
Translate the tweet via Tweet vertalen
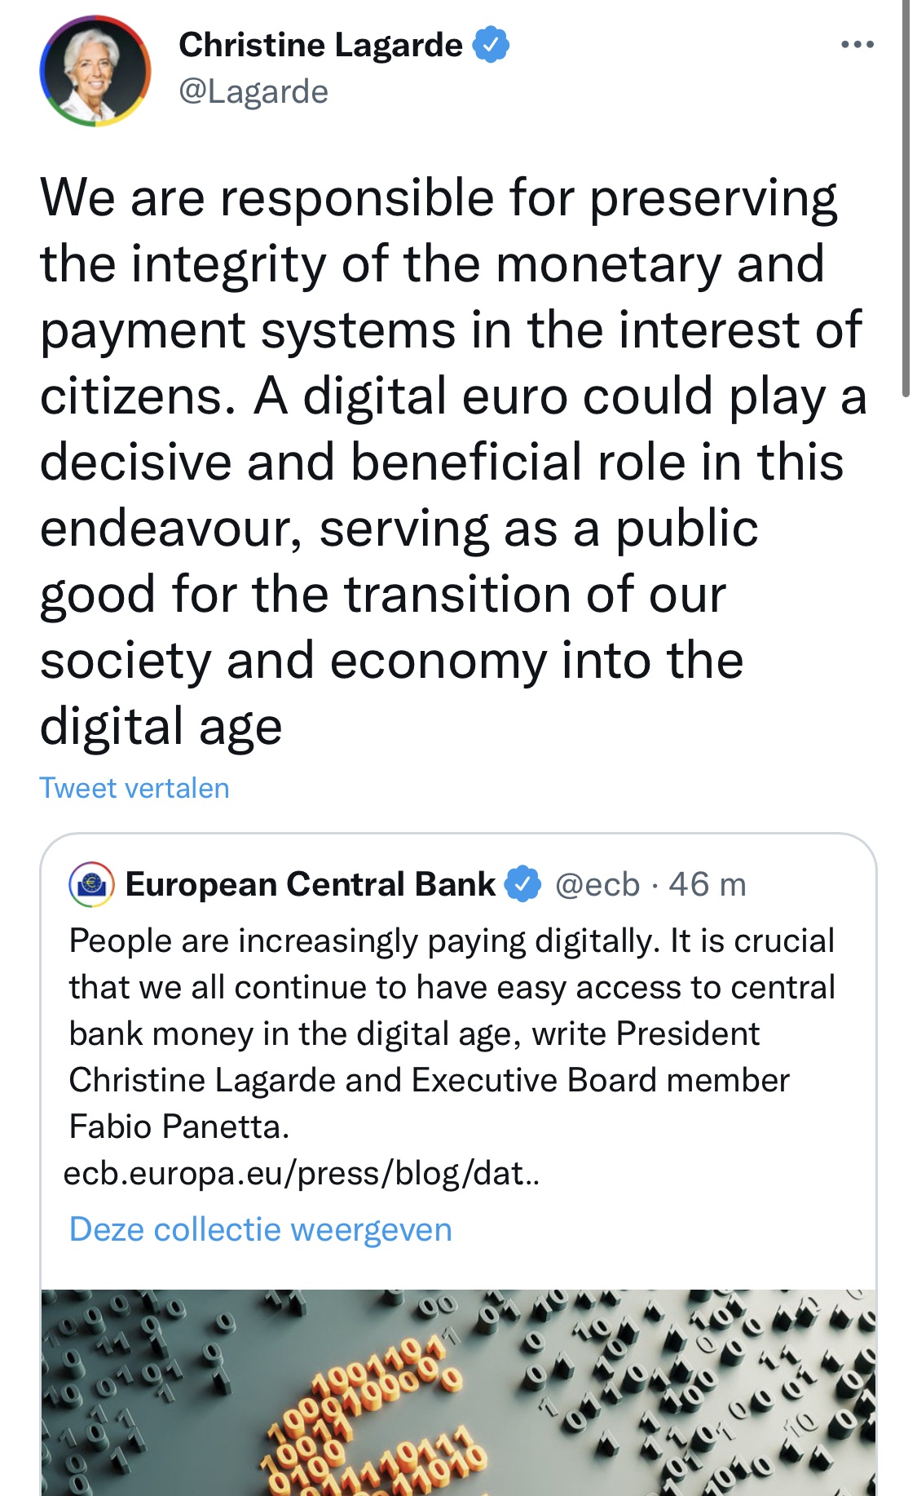(x=134, y=788)
